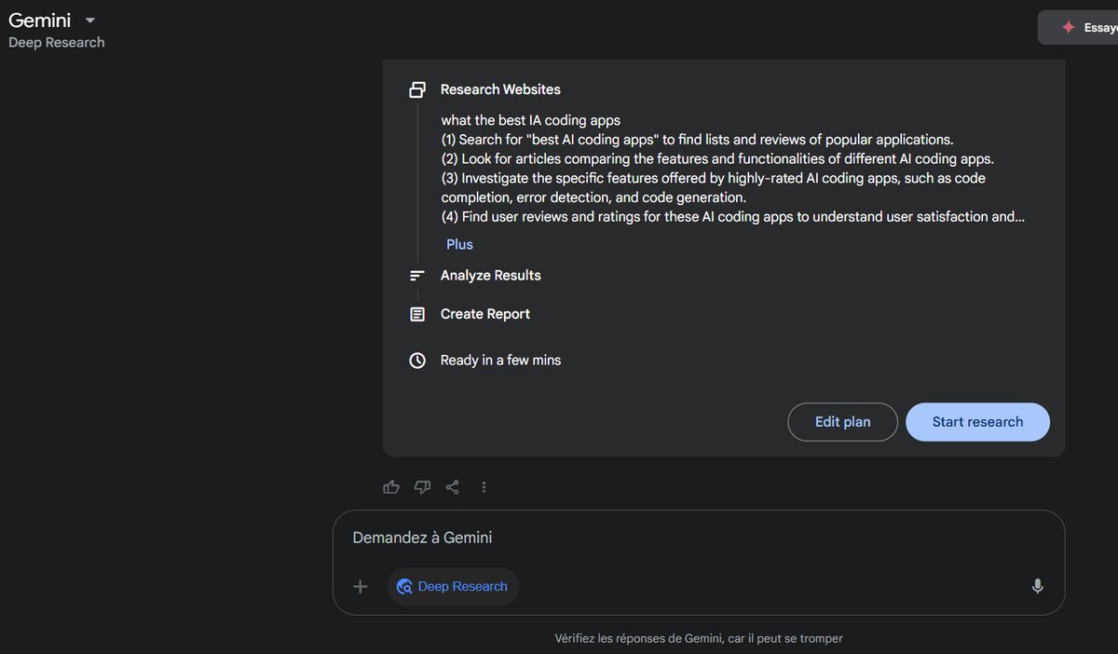Select the Create Report heading
Image resolution: width=1118 pixels, height=654 pixels.
(x=484, y=314)
